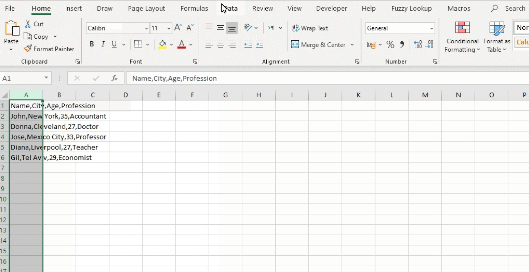Switch to the Insert tab
Screen dimensions: 529x272
(x=73, y=8)
